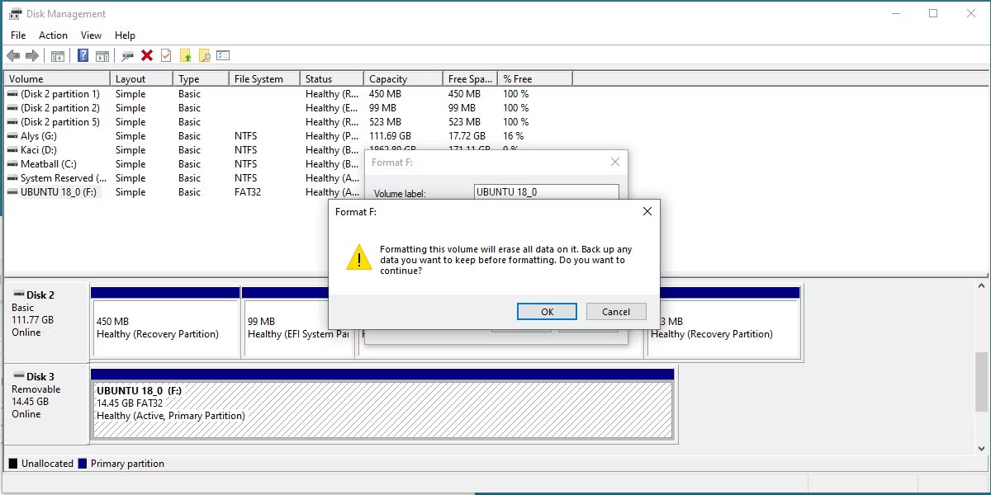991x495 pixels.
Task: Click the drive connect icon left of red X
Action: pyautogui.click(x=128, y=55)
